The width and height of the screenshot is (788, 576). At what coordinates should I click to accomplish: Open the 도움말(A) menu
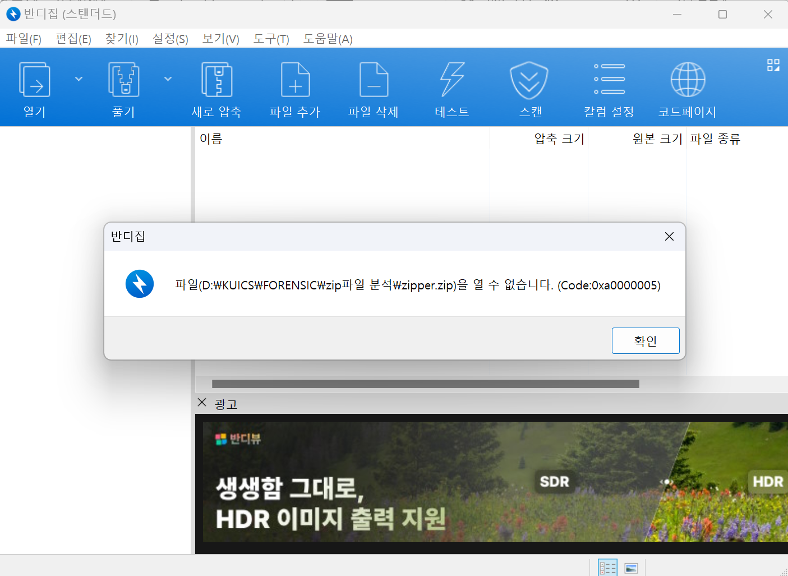[x=328, y=39]
